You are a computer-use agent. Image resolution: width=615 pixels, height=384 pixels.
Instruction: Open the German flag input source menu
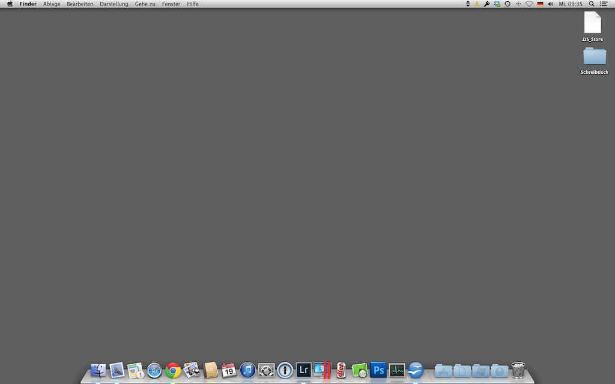coord(540,4)
